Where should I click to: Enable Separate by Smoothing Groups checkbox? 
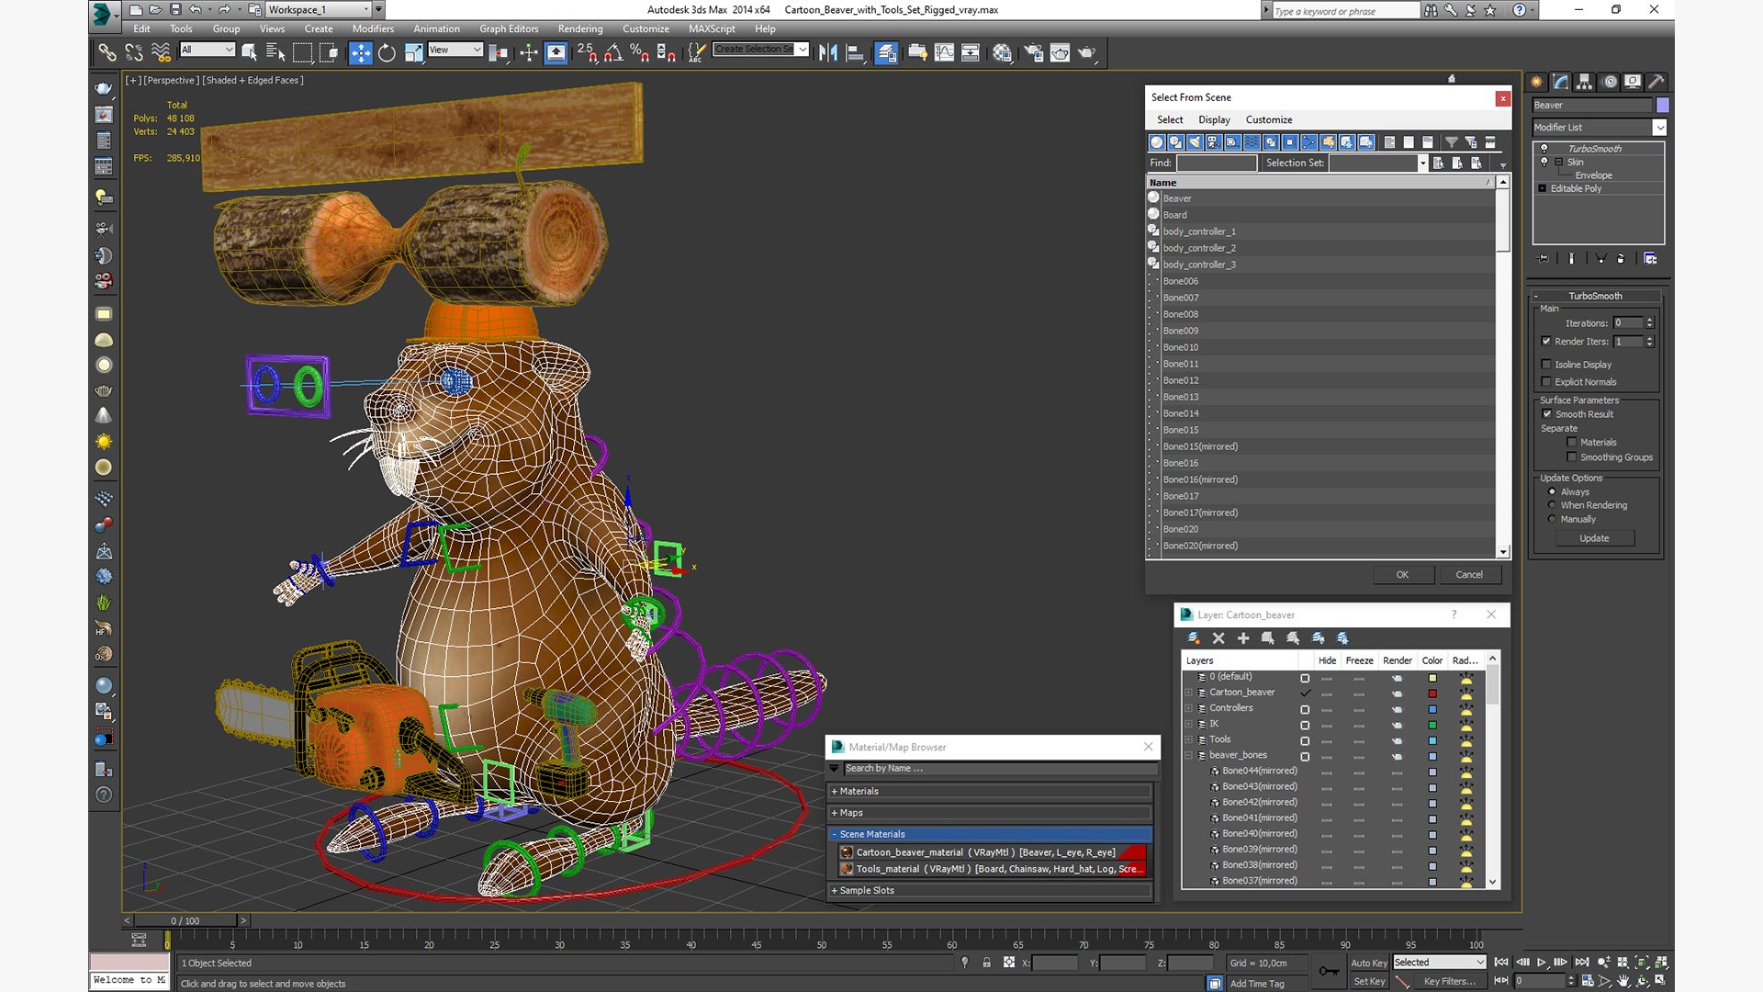pos(1572,457)
